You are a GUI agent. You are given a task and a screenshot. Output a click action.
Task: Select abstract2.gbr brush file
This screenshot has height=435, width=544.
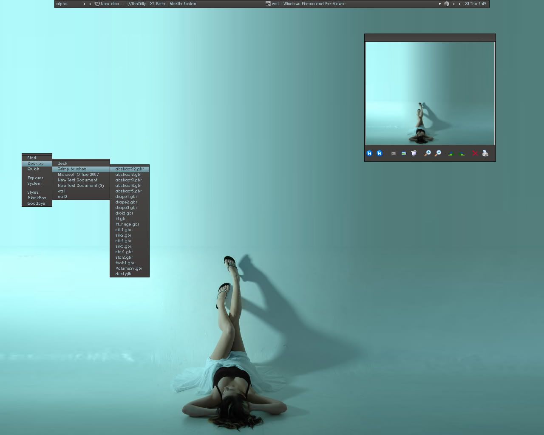[130, 175]
